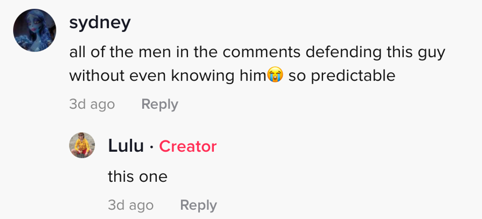Viewport: 482px width, 219px height.
Task: Click the crying emoji in sydney's comment
Action: [x=275, y=76]
